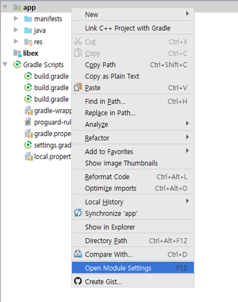The height and width of the screenshot is (302, 238).
Task: Click the settings.gradle file icon
Action: (x=28, y=145)
